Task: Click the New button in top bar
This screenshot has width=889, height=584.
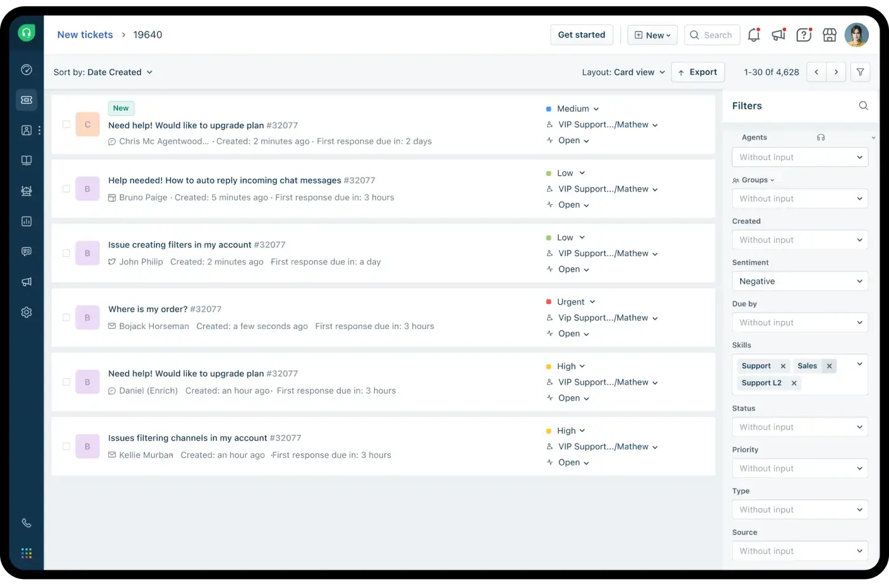Action: pyautogui.click(x=652, y=35)
